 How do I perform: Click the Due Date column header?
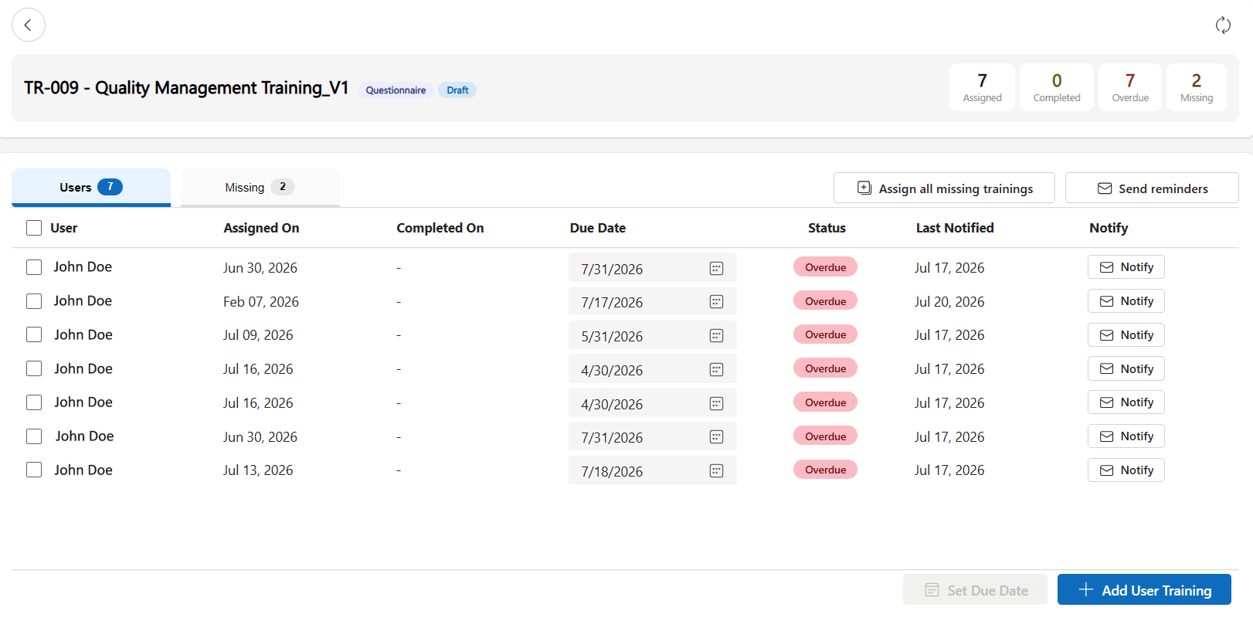[x=598, y=228]
